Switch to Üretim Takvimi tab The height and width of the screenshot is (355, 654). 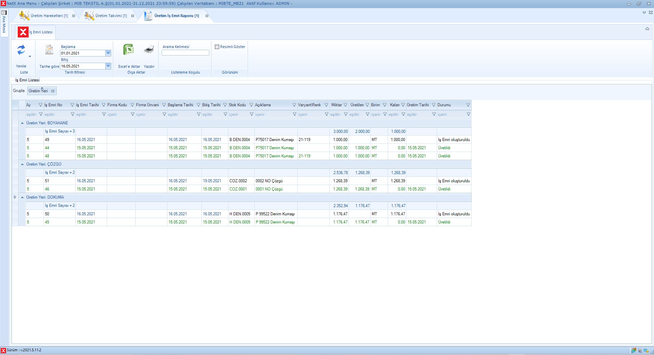pos(111,16)
